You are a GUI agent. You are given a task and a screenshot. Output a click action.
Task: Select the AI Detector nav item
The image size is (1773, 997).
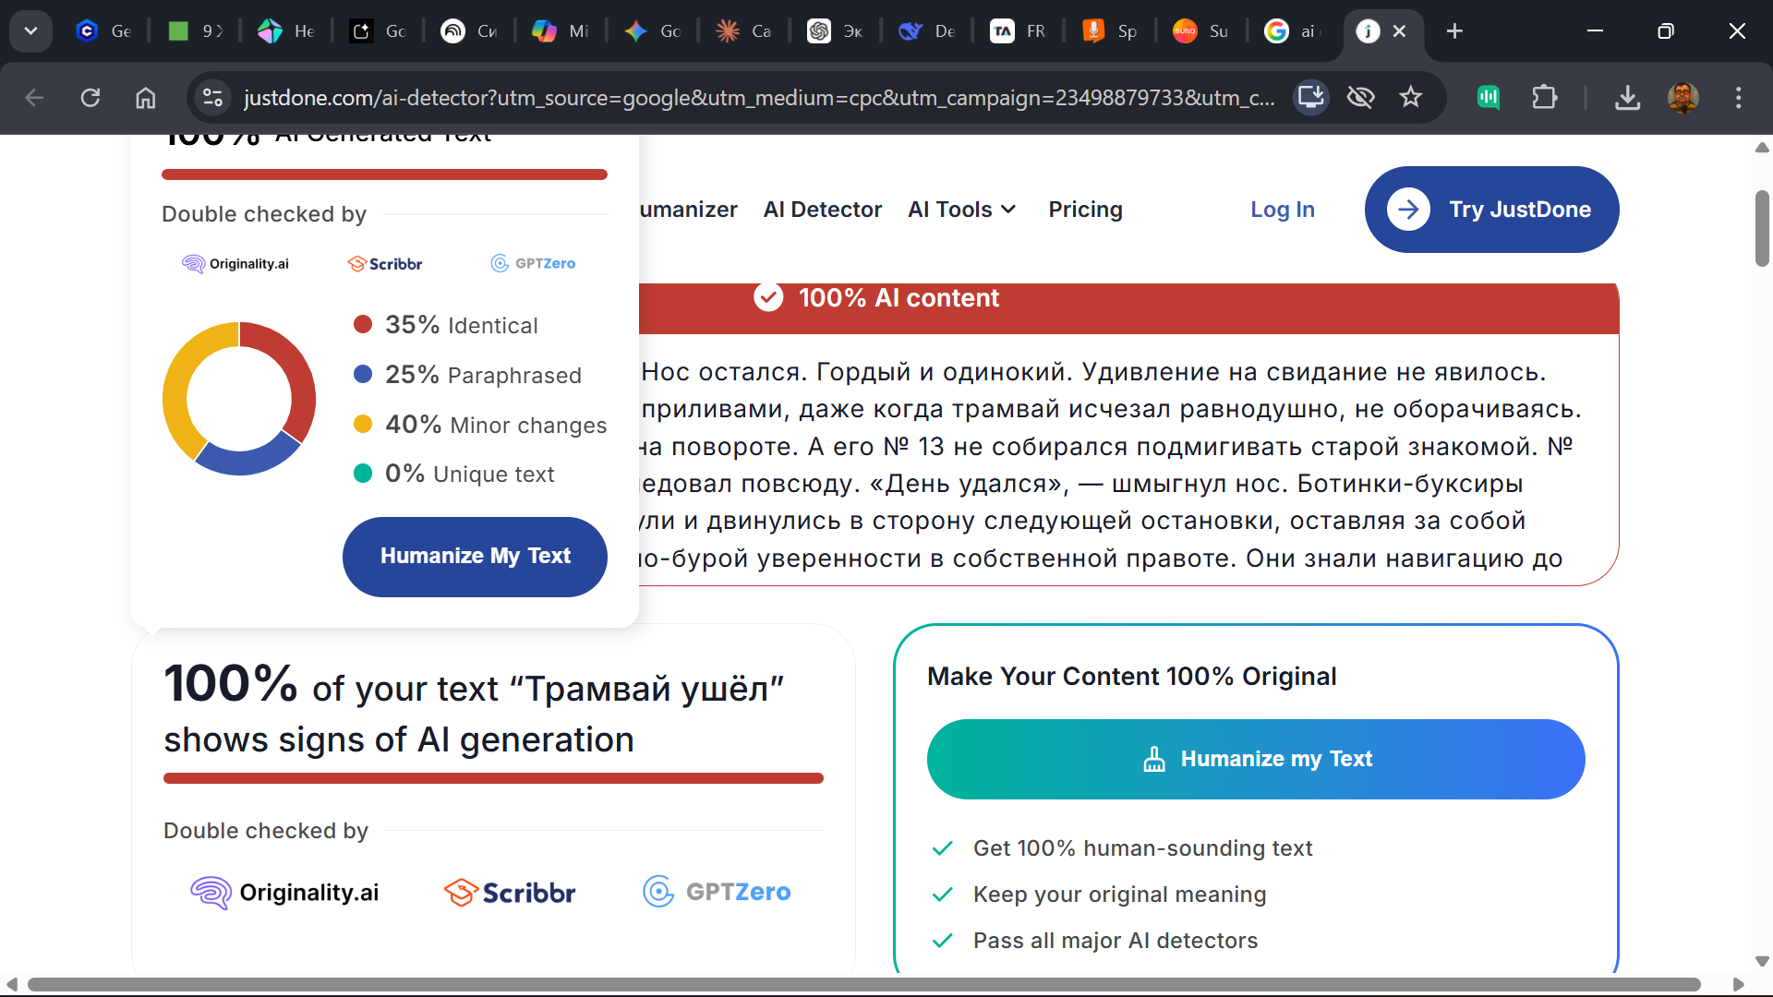[822, 210]
